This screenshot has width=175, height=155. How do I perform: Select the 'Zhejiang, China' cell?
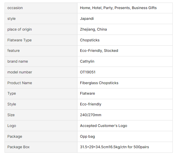click(93, 29)
